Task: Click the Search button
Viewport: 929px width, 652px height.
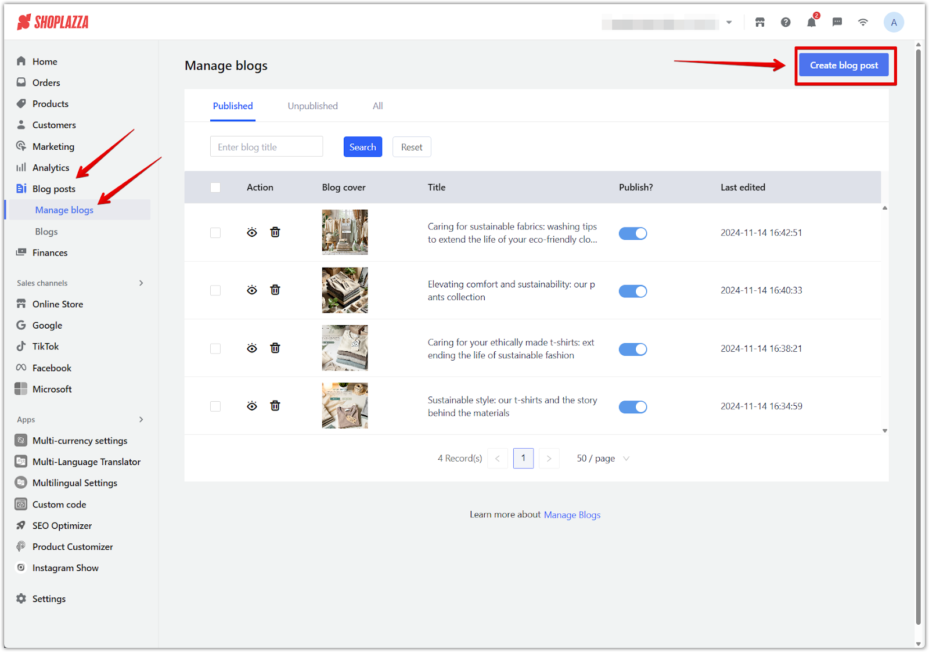Action: tap(363, 147)
